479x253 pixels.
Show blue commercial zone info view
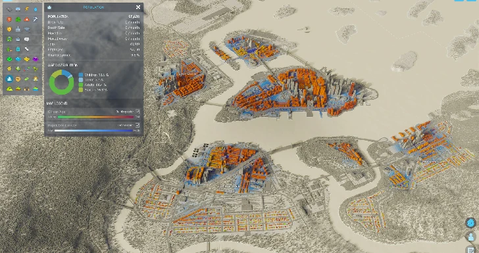click(x=18, y=59)
